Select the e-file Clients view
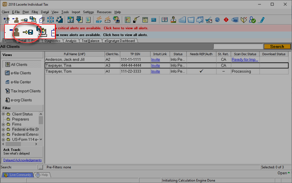This screenshot has width=292, height=183. [21, 73]
